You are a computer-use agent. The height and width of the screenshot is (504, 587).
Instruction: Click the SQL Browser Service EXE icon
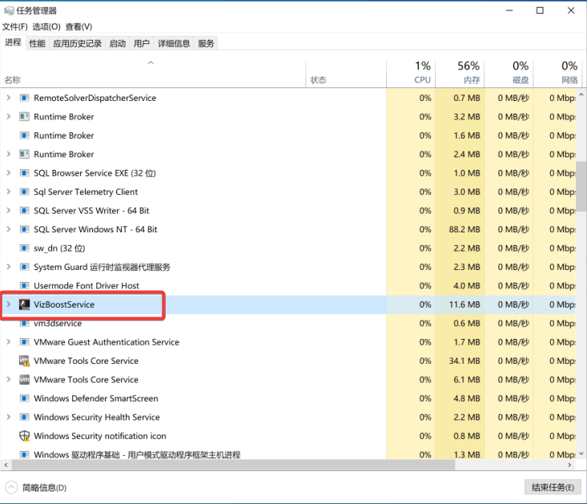24,173
